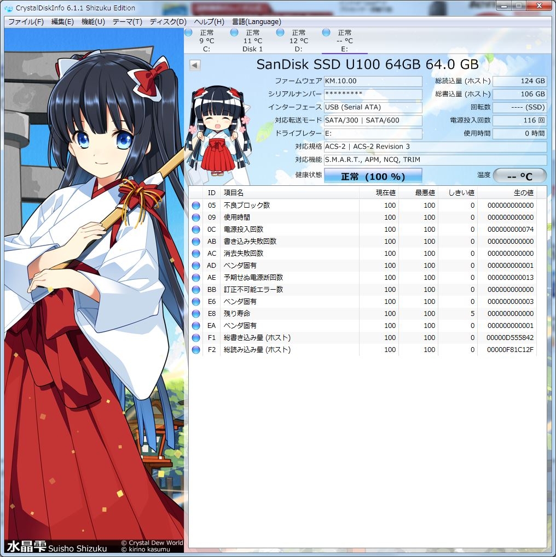Click the features field S.M.A.R.T., APM, NCQ, TRIM
The image size is (556, 557).
435,160
